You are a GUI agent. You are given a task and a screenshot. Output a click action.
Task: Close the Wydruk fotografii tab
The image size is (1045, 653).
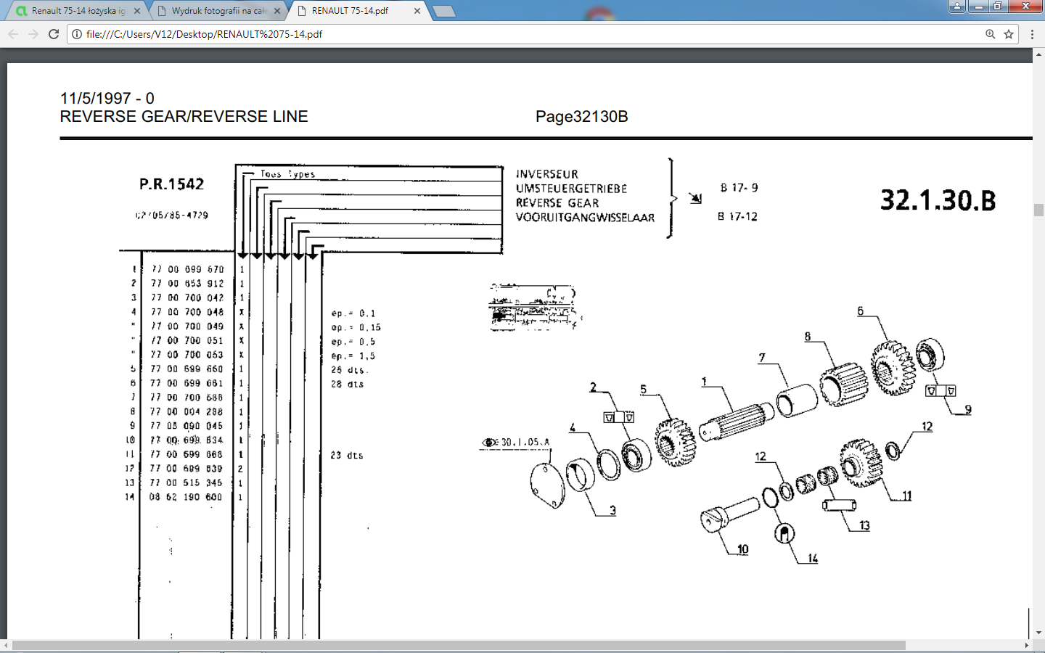click(277, 11)
